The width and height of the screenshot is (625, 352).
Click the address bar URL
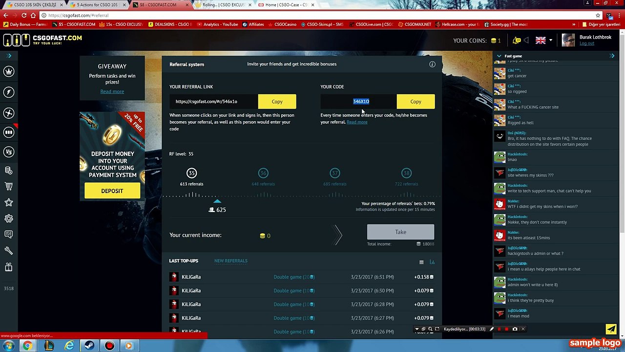tap(78, 15)
